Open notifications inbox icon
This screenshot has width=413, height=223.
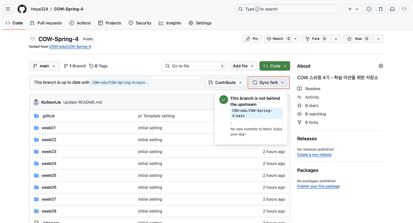(392, 9)
